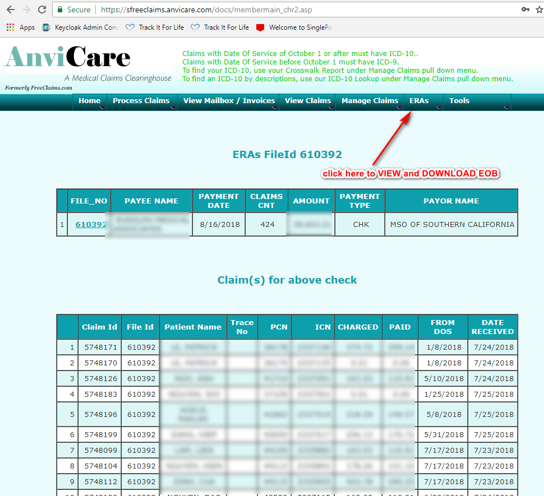544x496 pixels.
Task: Open the View Mailbox / Invoices menu
Action: [x=229, y=101]
